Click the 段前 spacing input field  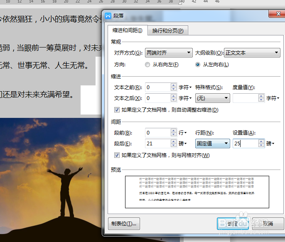tap(158, 132)
